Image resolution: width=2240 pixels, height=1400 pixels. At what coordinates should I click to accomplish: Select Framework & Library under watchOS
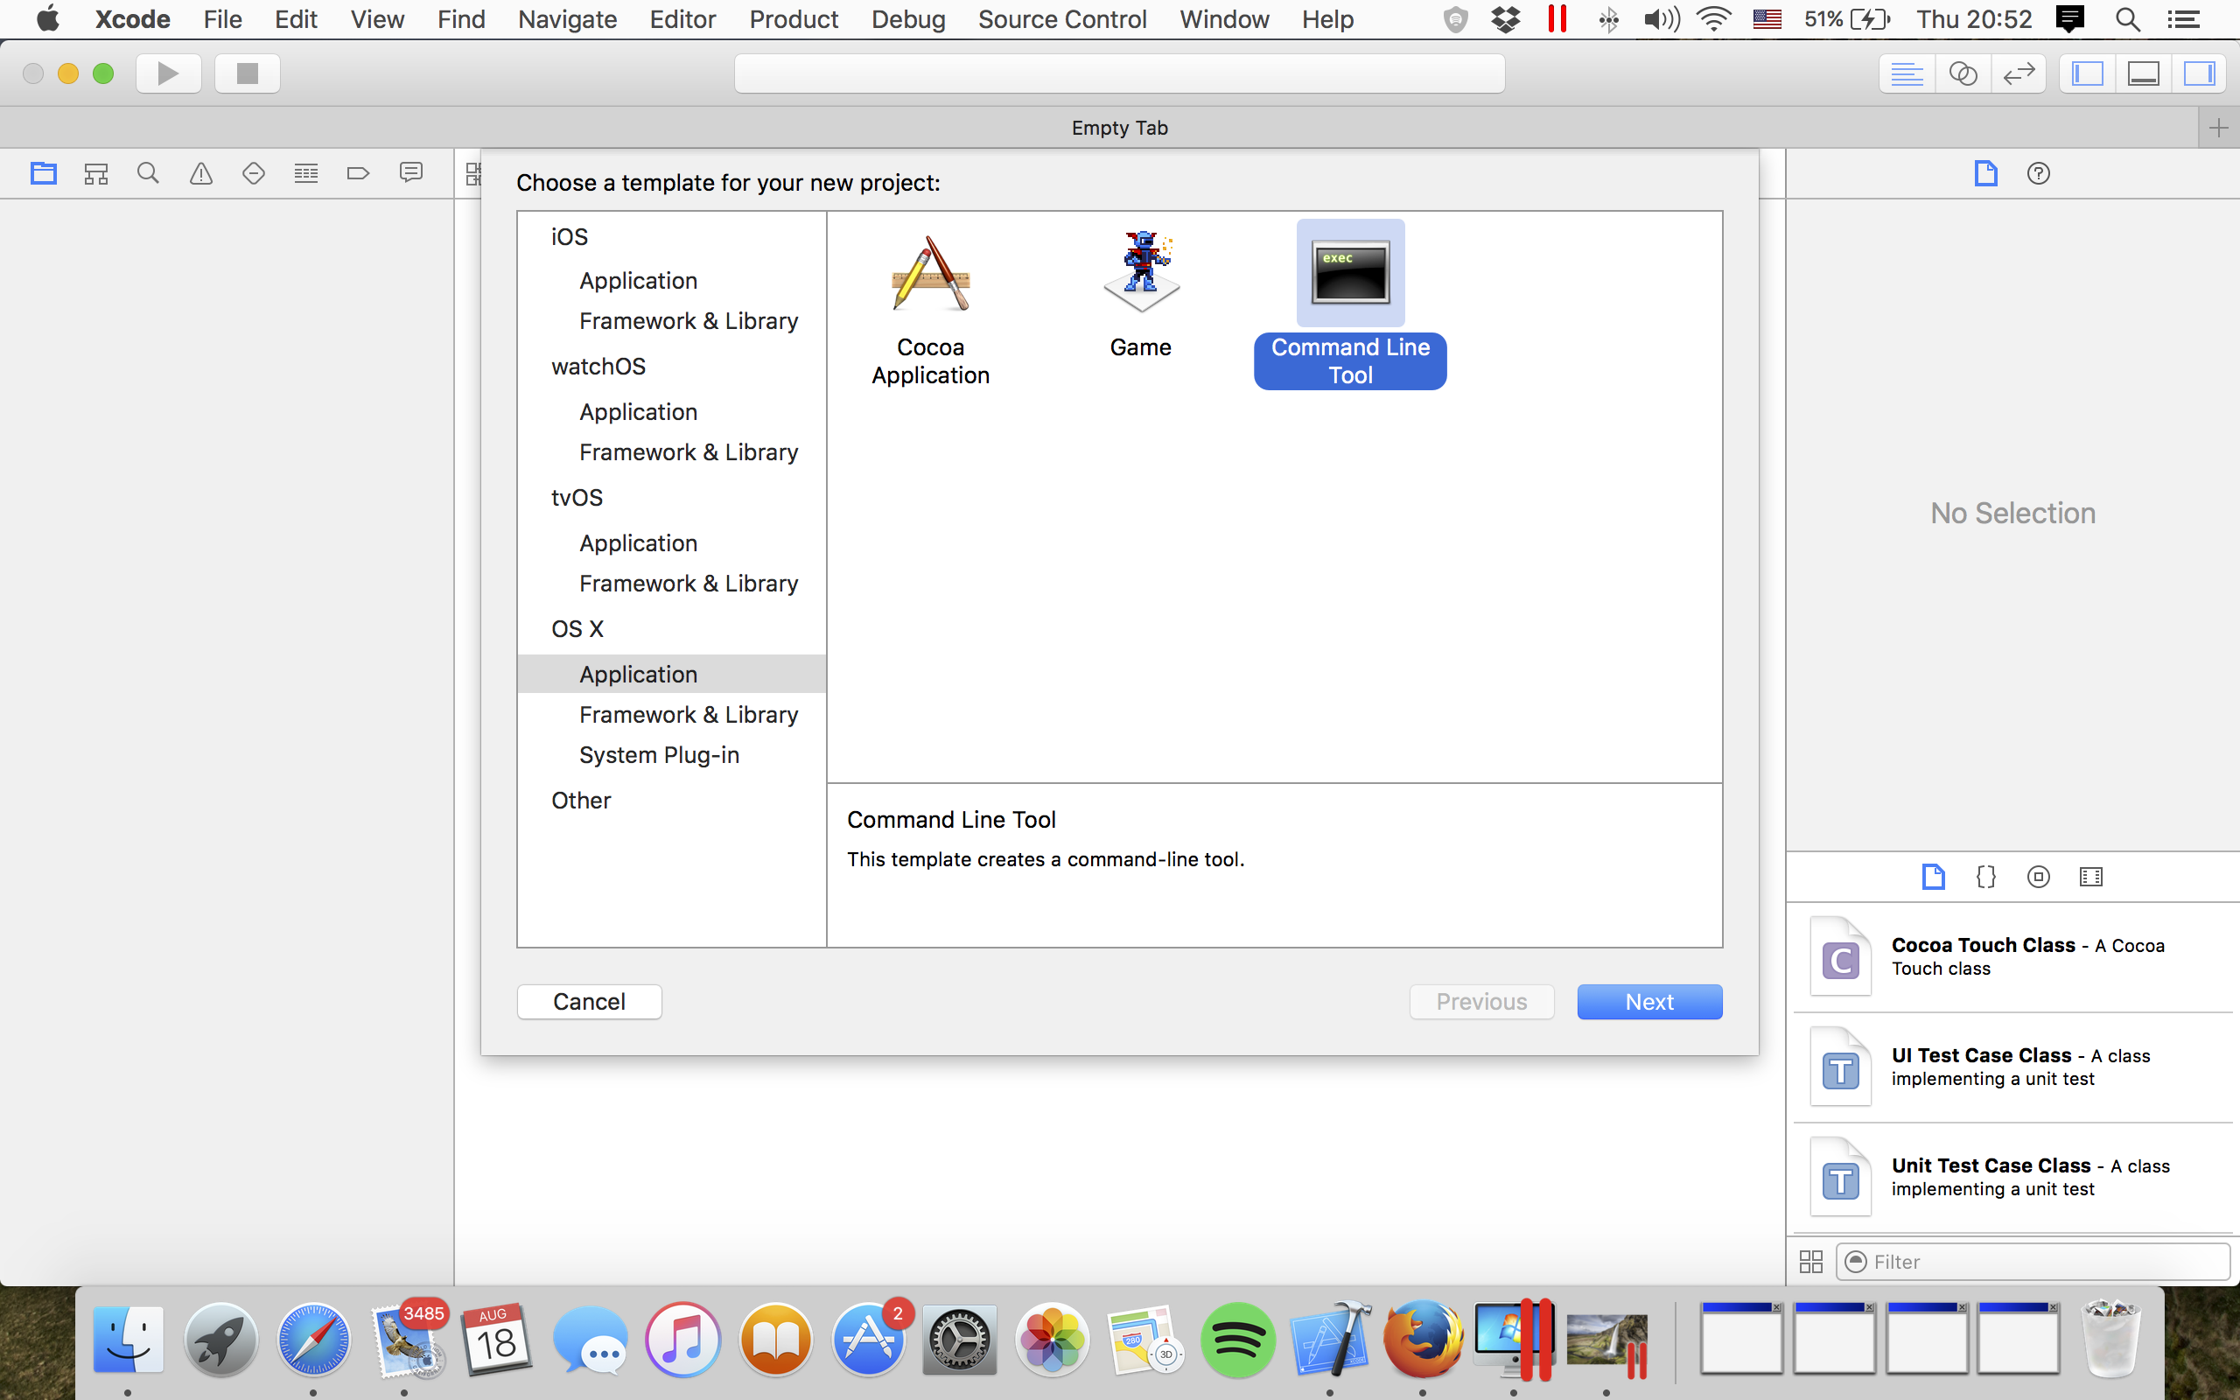[689, 452]
